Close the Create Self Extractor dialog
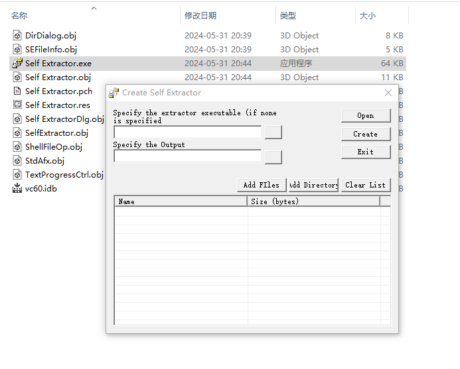 coord(388,93)
